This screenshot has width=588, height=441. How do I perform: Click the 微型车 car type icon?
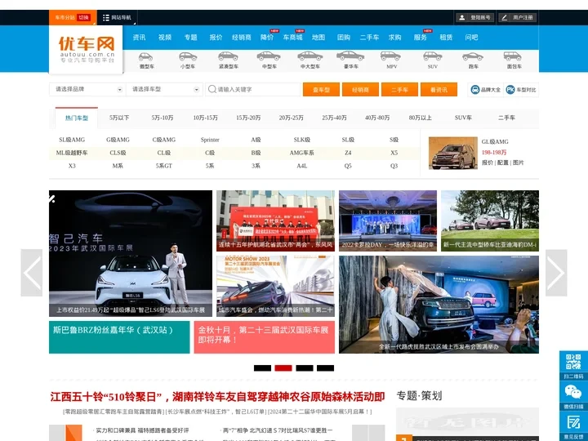point(146,56)
